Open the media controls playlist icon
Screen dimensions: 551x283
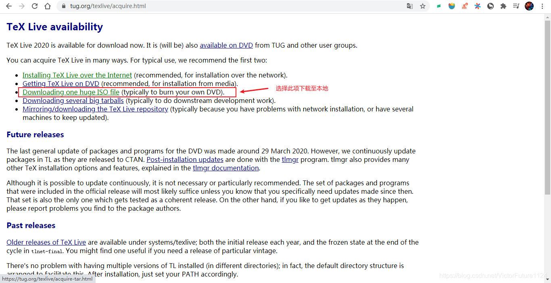click(516, 6)
